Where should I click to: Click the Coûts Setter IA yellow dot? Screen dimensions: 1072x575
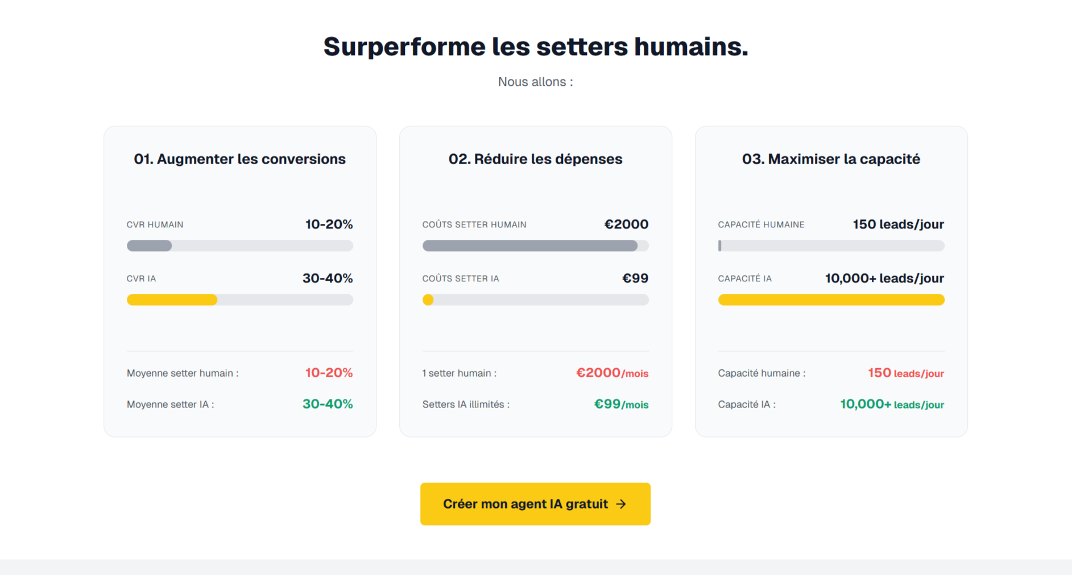pyautogui.click(x=428, y=299)
